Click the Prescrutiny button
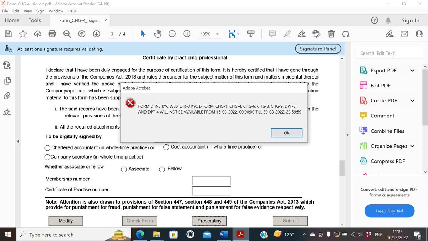 pyautogui.click(x=209, y=221)
